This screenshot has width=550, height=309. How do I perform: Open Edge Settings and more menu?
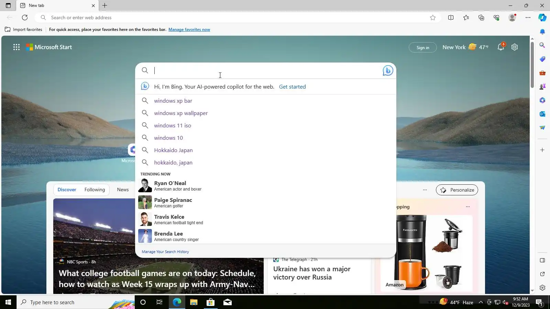[x=528, y=18]
